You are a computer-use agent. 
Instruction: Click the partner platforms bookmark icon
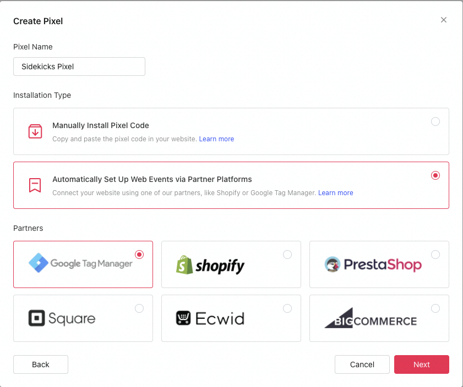pos(35,185)
